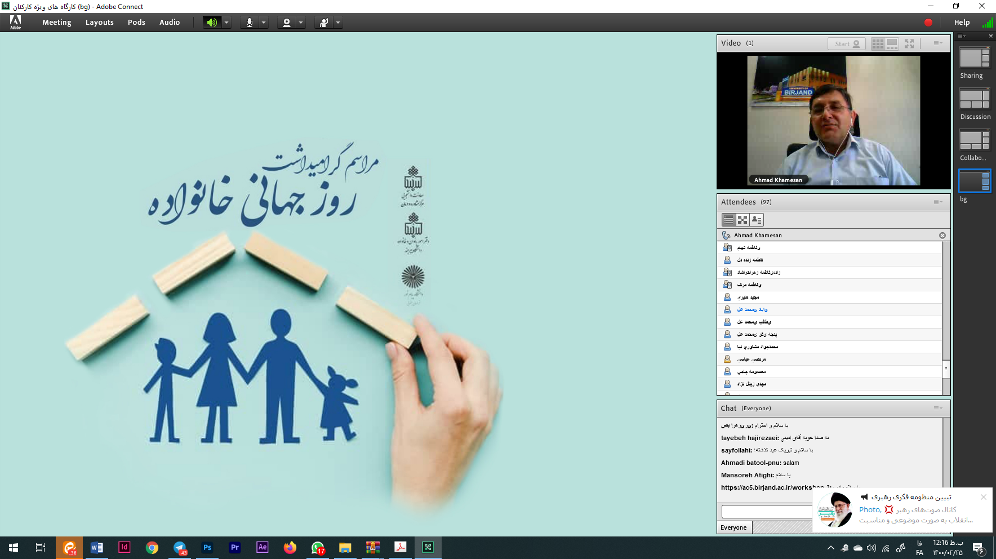Switch Video pod to filmstrip view
This screenshot has width=996, height=559.
click(892, 44)
